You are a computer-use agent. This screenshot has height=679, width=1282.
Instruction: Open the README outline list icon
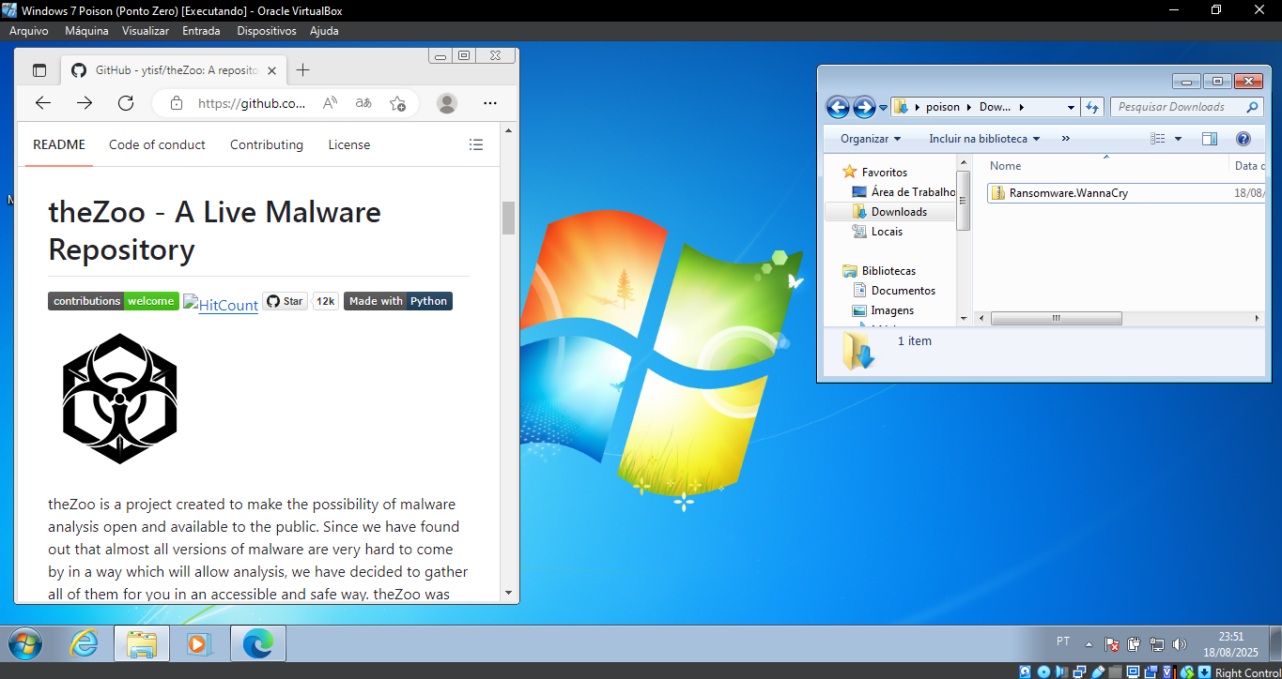[476, 144]
